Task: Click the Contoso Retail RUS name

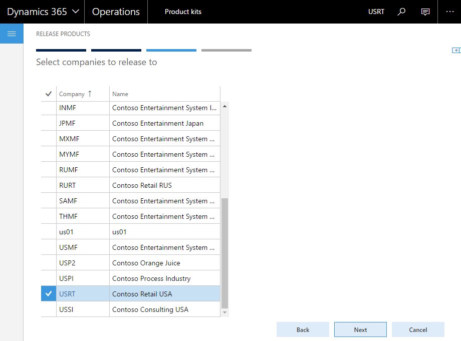Action: click(142, 185)
